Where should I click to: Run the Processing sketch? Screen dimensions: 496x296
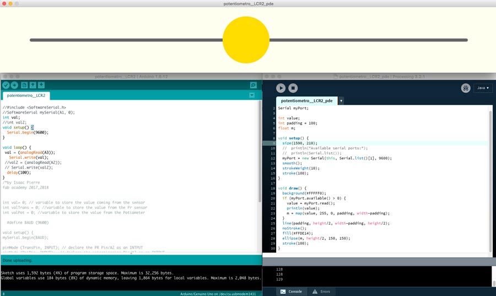point(281,88)
